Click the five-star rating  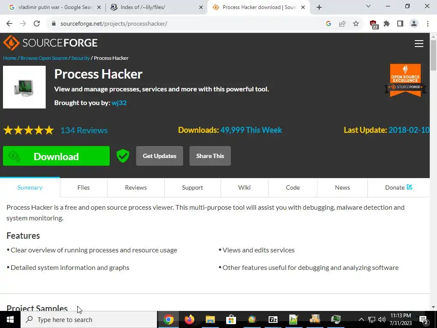(29, 130)
